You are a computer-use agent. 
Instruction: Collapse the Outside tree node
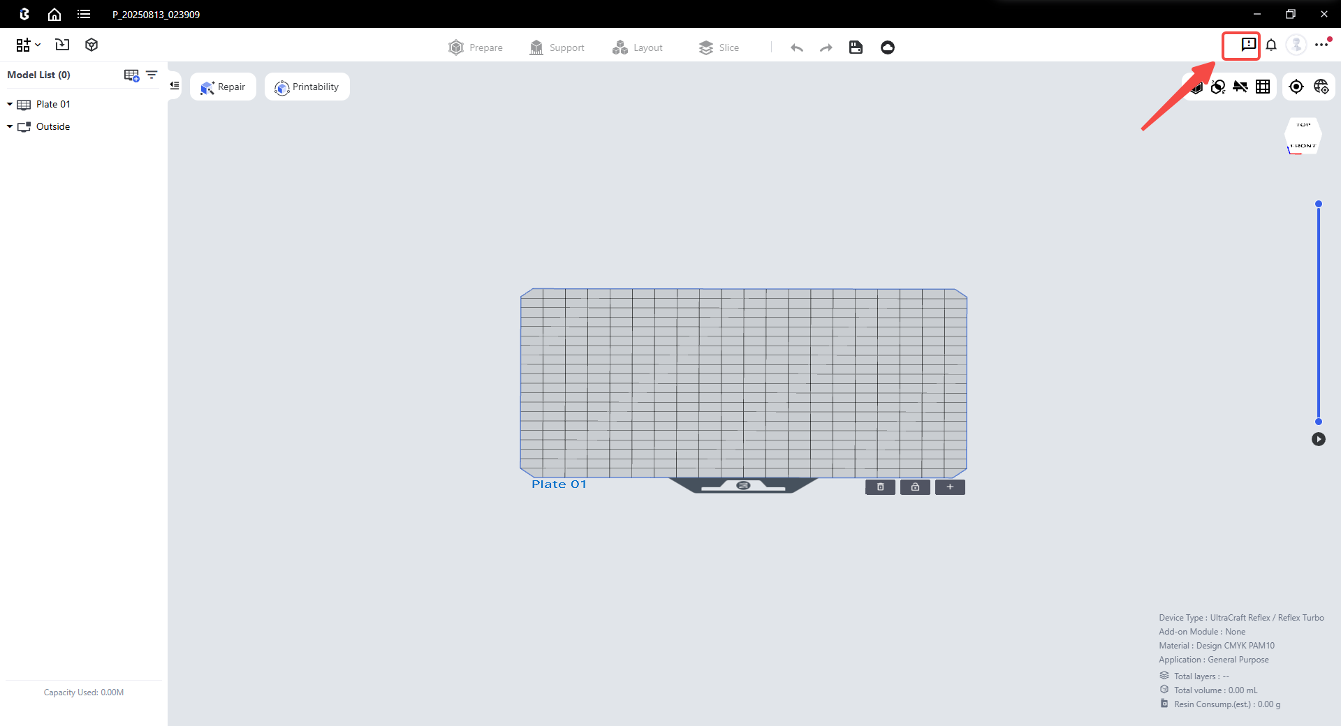pyautogui.click(x=10, y=127)
